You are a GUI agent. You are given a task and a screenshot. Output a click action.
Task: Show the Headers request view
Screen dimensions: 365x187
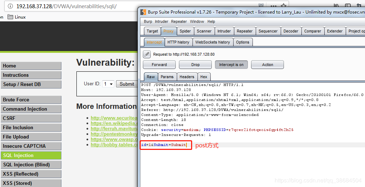(187, 76)
